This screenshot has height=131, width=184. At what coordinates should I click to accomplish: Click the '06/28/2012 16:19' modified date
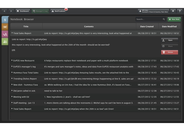tap(169, 79)
